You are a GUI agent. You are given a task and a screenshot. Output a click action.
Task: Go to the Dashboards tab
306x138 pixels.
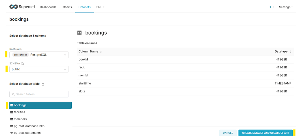click(48, 7)
